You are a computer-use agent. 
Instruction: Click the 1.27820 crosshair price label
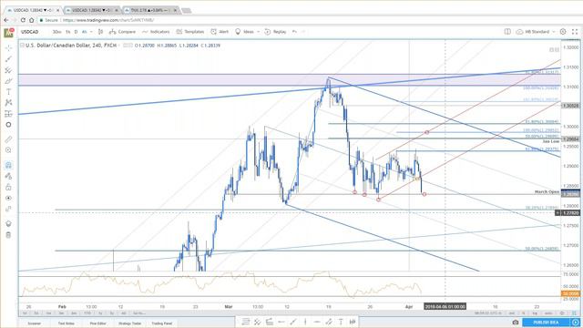(571, 213)
